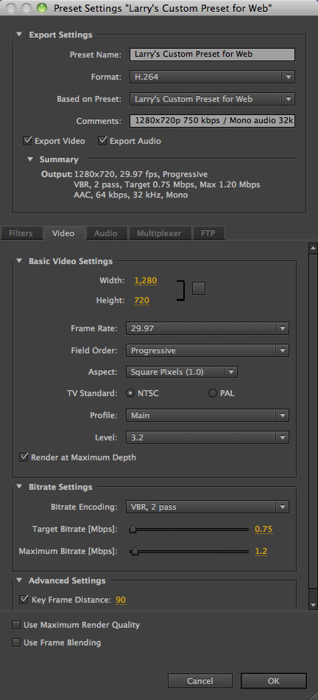This screenshot has height=700, width=318.
Task: Click the scrollbar down arrow
Action: [x=312, y=605]
